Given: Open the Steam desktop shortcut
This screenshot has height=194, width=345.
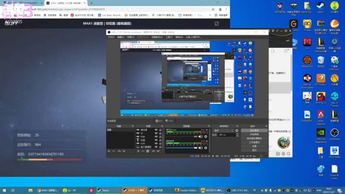Looking at the screenshot, I should pos(320,7).
